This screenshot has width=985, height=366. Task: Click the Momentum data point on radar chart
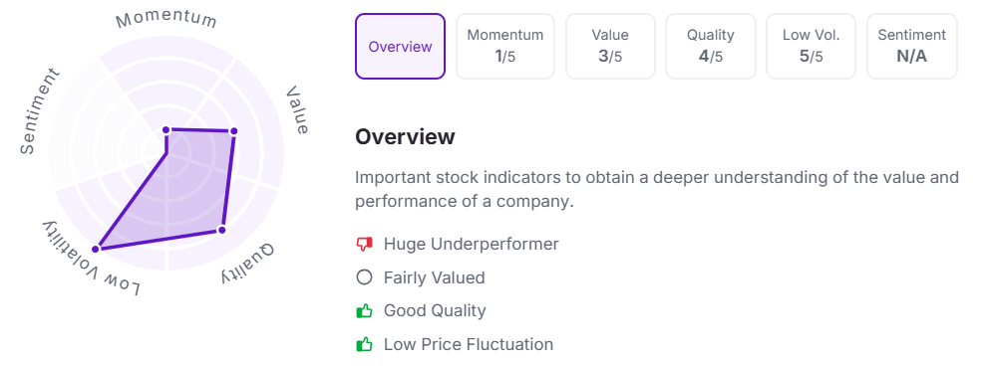[x=166, y=129]
